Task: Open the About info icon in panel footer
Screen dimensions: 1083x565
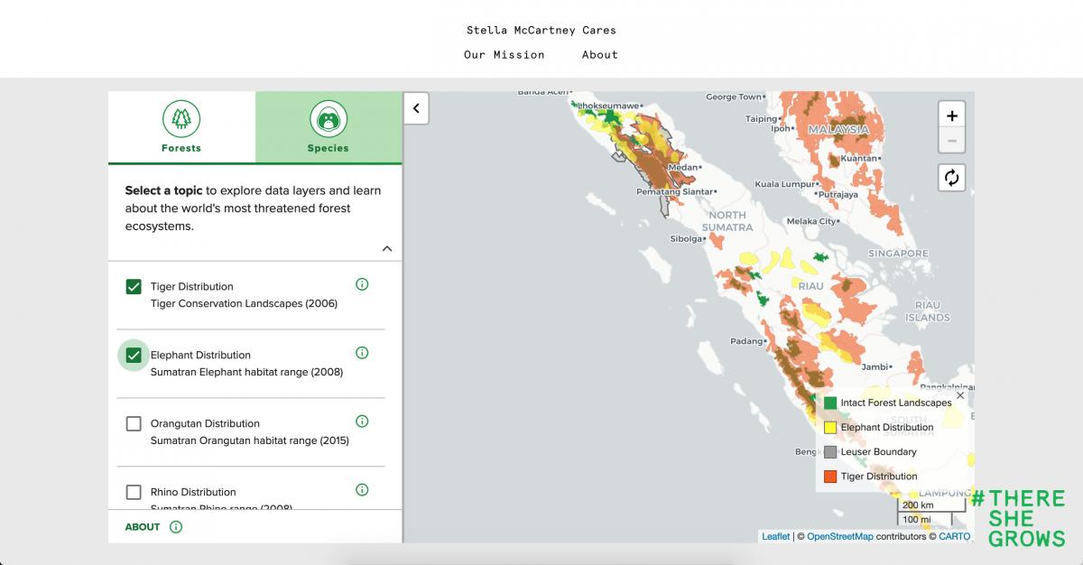Action: 176,527
